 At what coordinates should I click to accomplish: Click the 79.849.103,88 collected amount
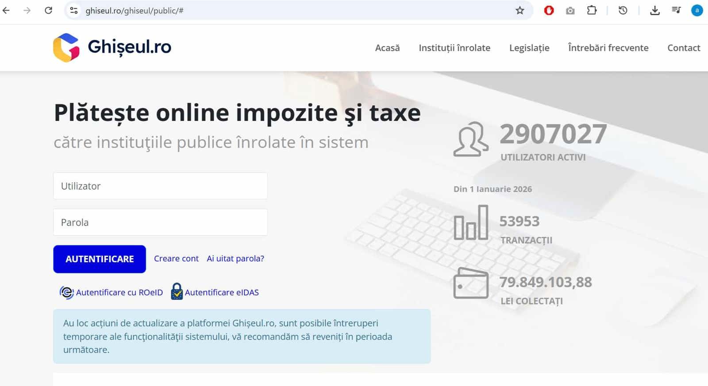pos(546,282)
